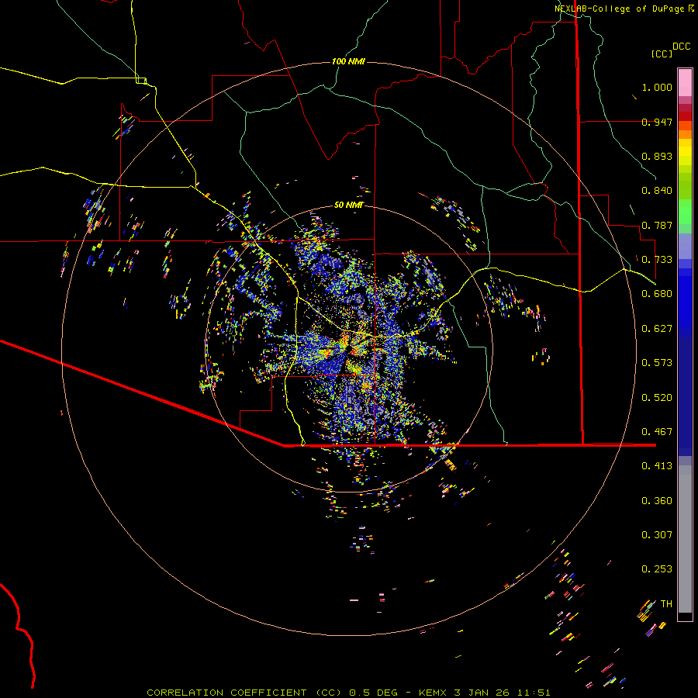Click the 50 NMI range ring label
The height and width of the screenshot is (698, 698).
click(348, 205)
